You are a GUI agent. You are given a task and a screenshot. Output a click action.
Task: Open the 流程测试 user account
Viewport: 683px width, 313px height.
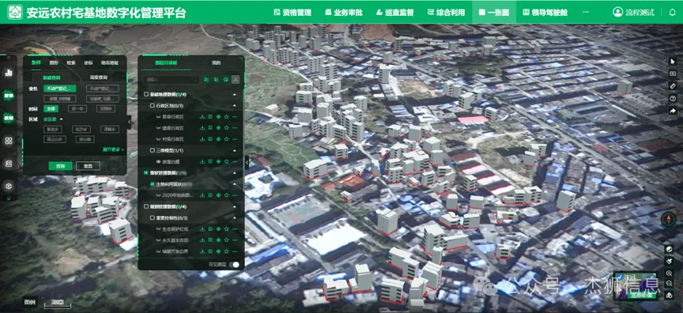pyautogui.click(x=634, y=12)
